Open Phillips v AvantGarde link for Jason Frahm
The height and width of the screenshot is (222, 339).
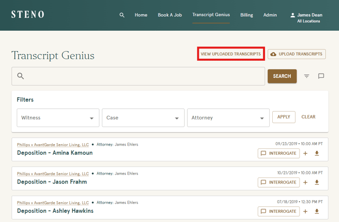pos(53,173)
